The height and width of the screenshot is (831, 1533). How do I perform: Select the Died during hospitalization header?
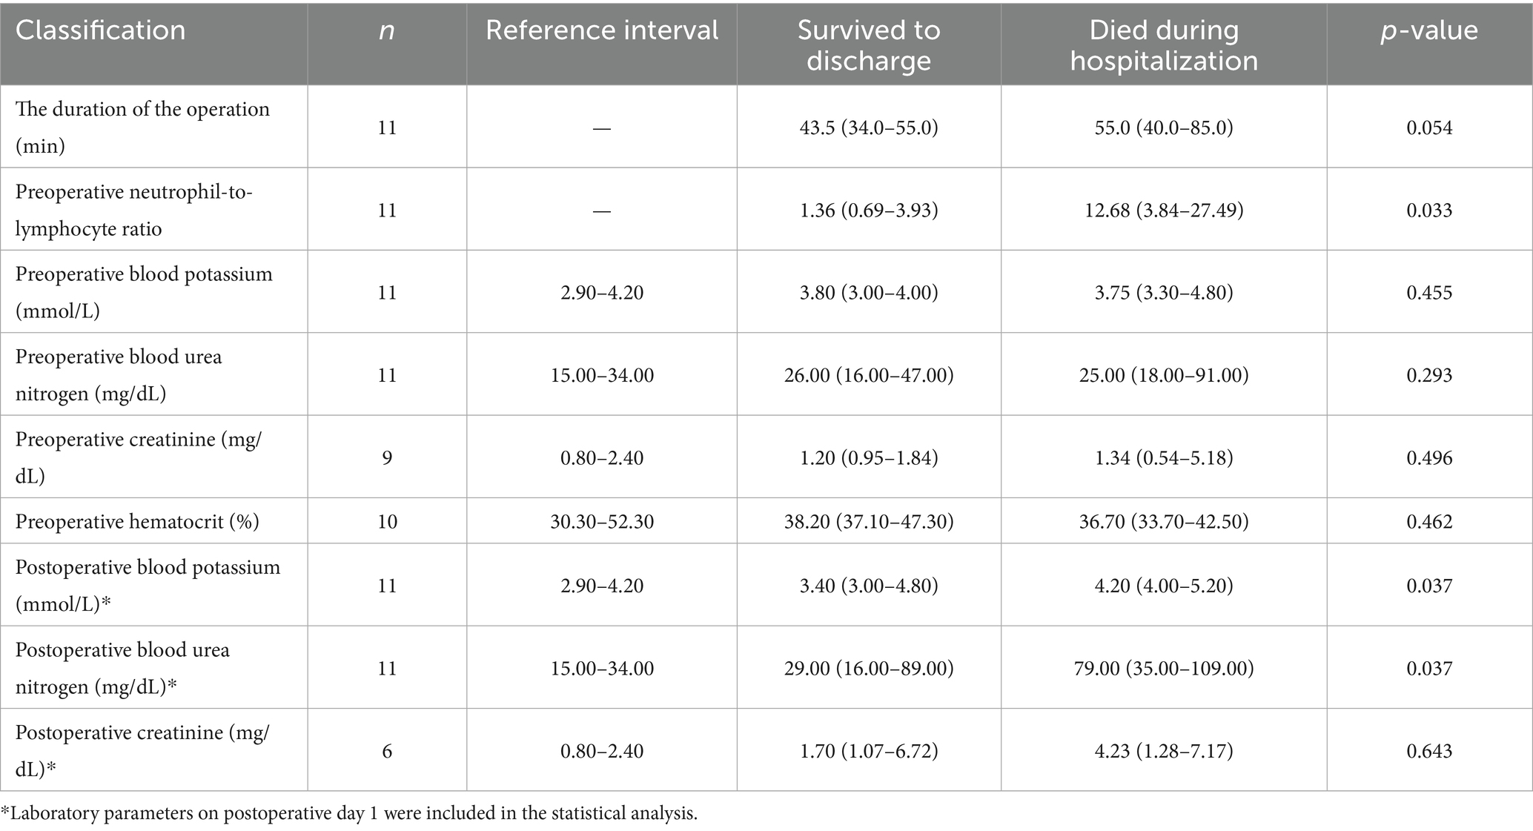(1164, 45)
